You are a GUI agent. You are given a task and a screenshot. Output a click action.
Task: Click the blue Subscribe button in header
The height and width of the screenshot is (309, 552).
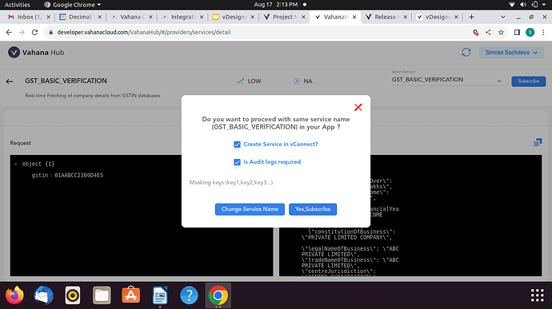tap(529, 81)
